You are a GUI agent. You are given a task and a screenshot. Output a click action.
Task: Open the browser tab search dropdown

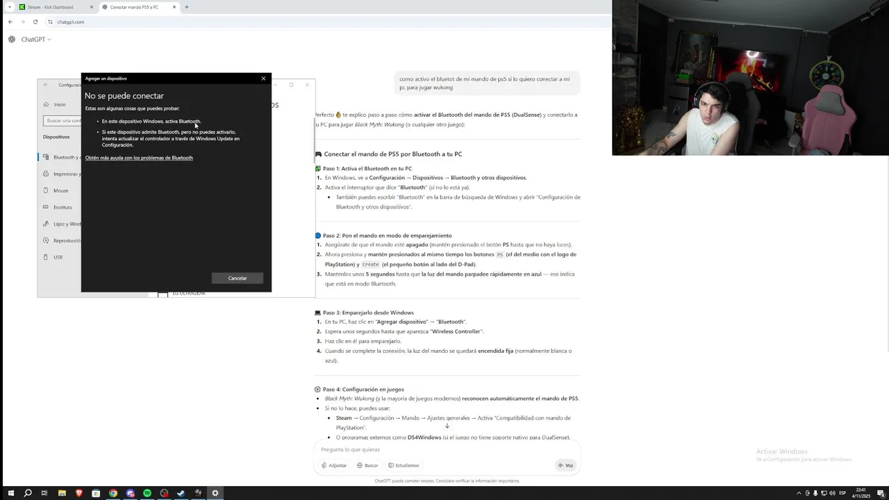click(10, 7)
